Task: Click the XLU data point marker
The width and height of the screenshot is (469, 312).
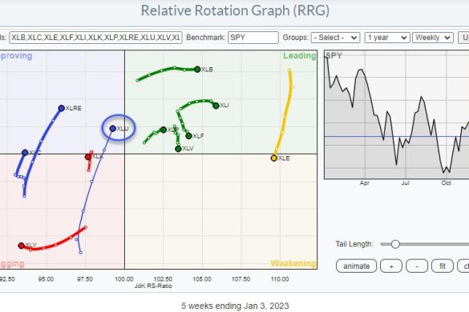Action: tap(113, 129)
